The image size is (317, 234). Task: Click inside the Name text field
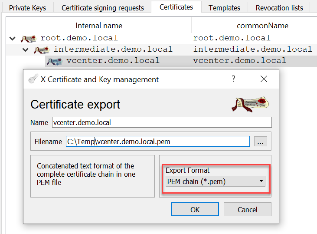[161, 122]
